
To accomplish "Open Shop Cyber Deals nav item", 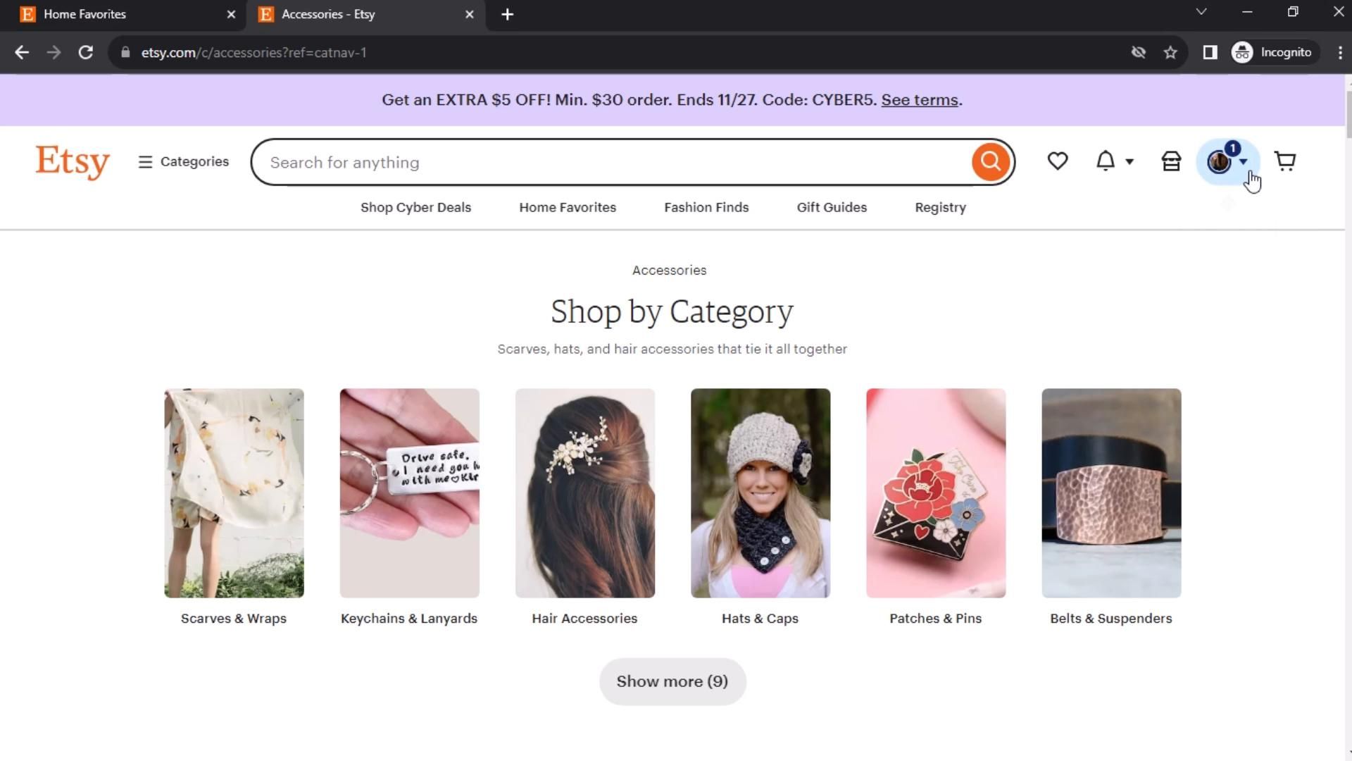I will coord(415,208).
